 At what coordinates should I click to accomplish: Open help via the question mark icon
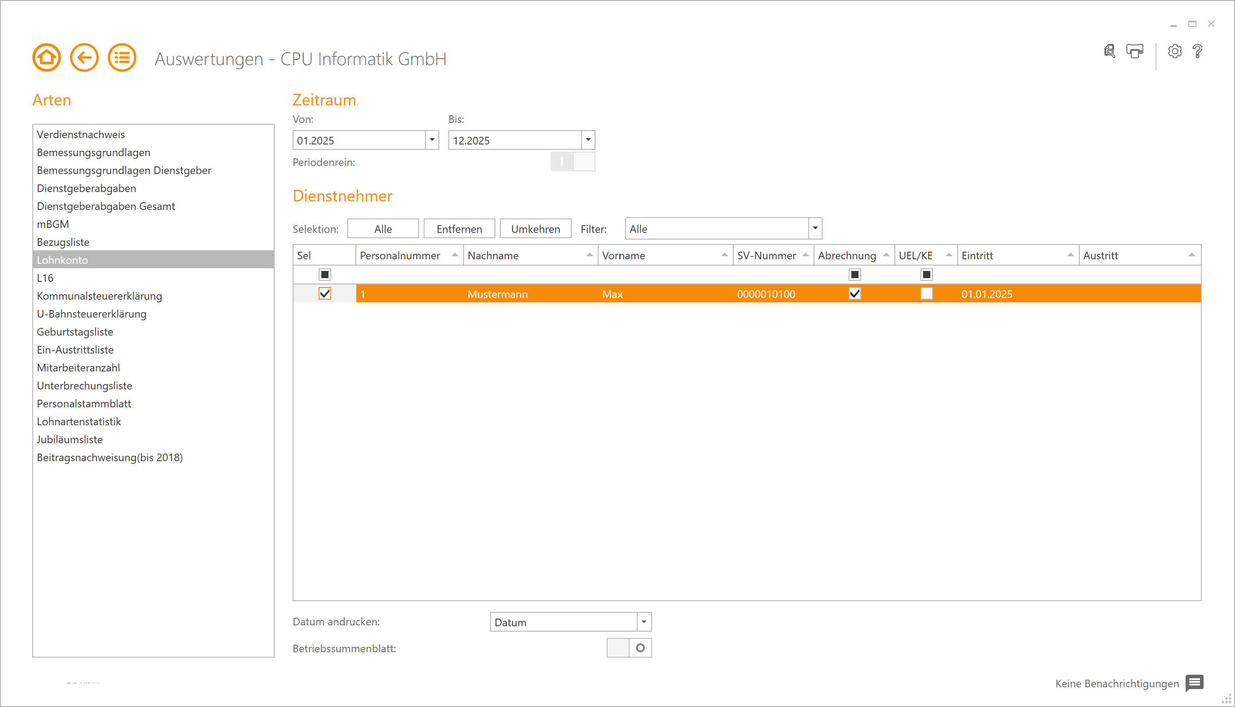tap(1198, 52)
